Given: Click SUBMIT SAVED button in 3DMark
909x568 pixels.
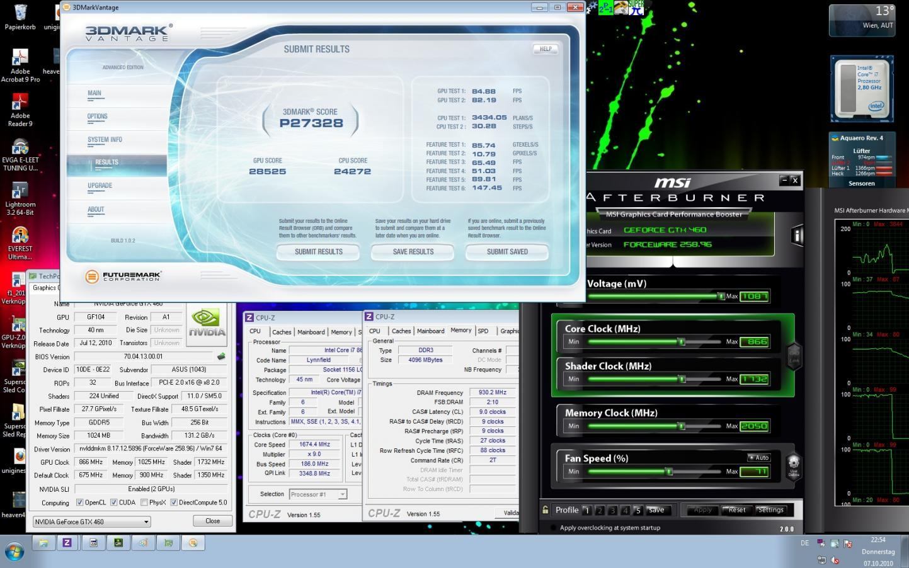Looking at the screenshot, I should (x=507, y=252).
